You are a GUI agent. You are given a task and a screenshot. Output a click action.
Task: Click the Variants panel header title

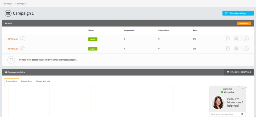coord(8,23)
